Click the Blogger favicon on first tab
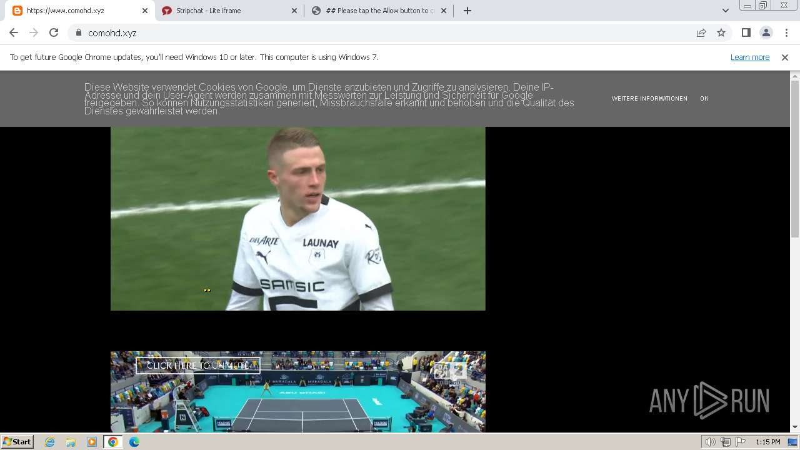Image resolution: width=800 pixels, height=450 pixels. [17, 11]
